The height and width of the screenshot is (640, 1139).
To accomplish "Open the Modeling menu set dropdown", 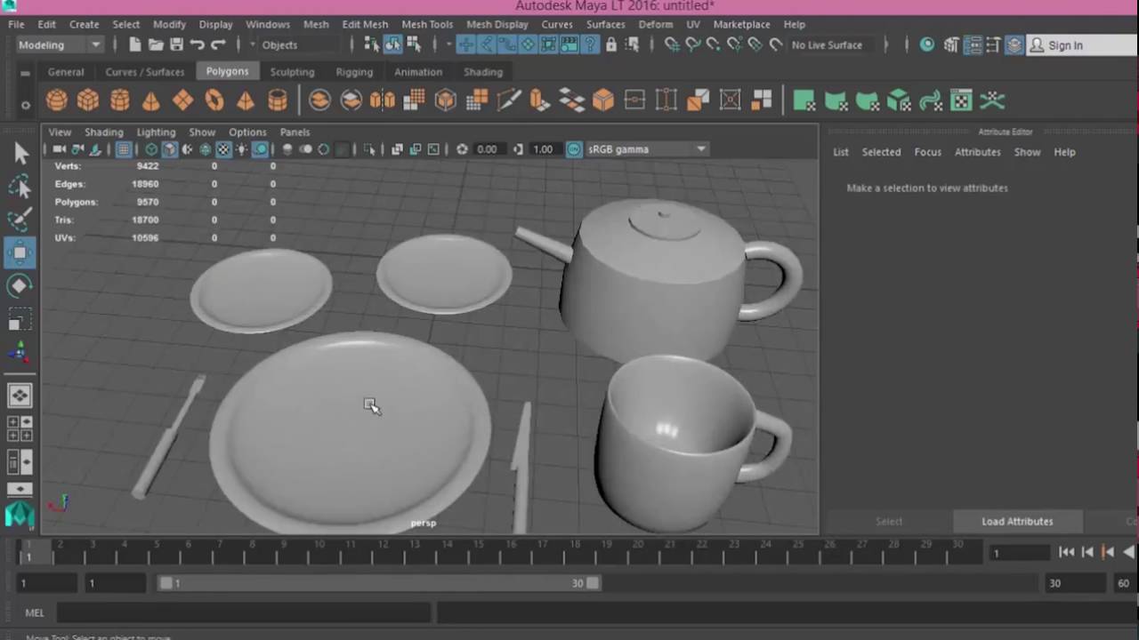I will click(x=60, y=44).
